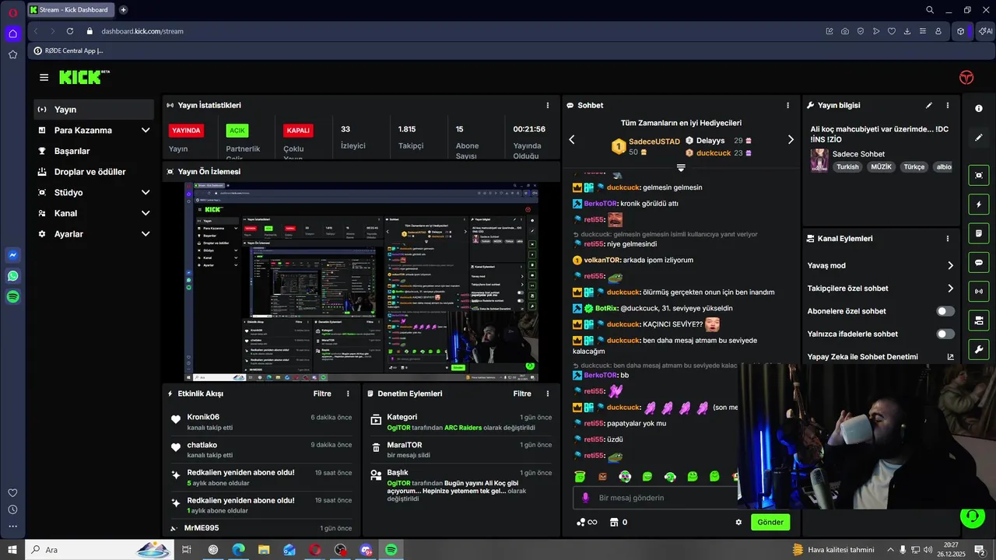Toggle document log widget icon in right sidebar

[979, 233]
